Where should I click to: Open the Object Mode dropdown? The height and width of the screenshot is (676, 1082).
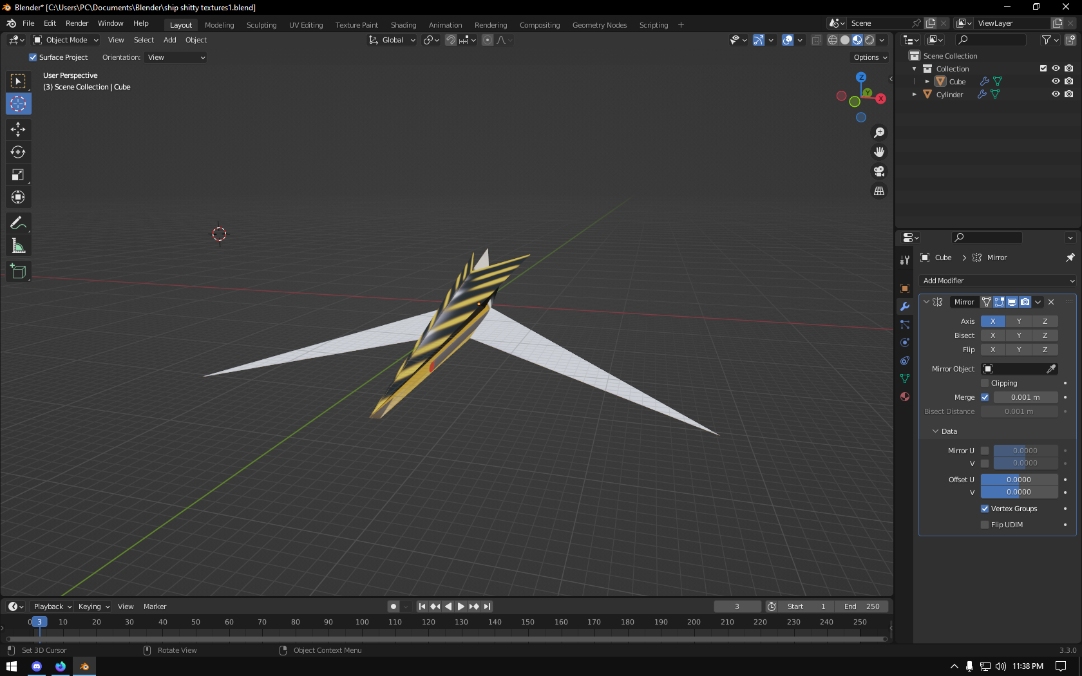tap(66, 40)
